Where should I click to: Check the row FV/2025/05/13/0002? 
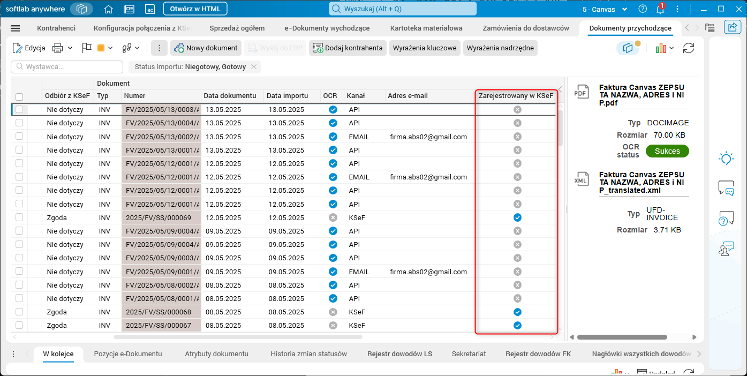tap(19, 137)
